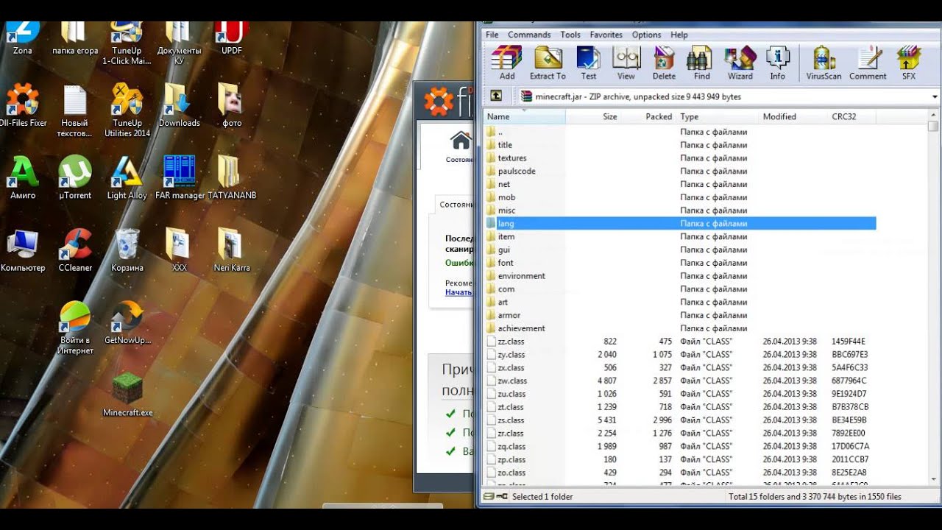Select the font folder row

(680, 263)
